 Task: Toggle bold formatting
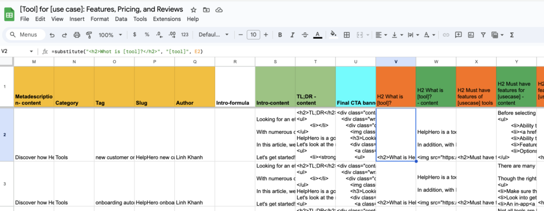(280, 35)
